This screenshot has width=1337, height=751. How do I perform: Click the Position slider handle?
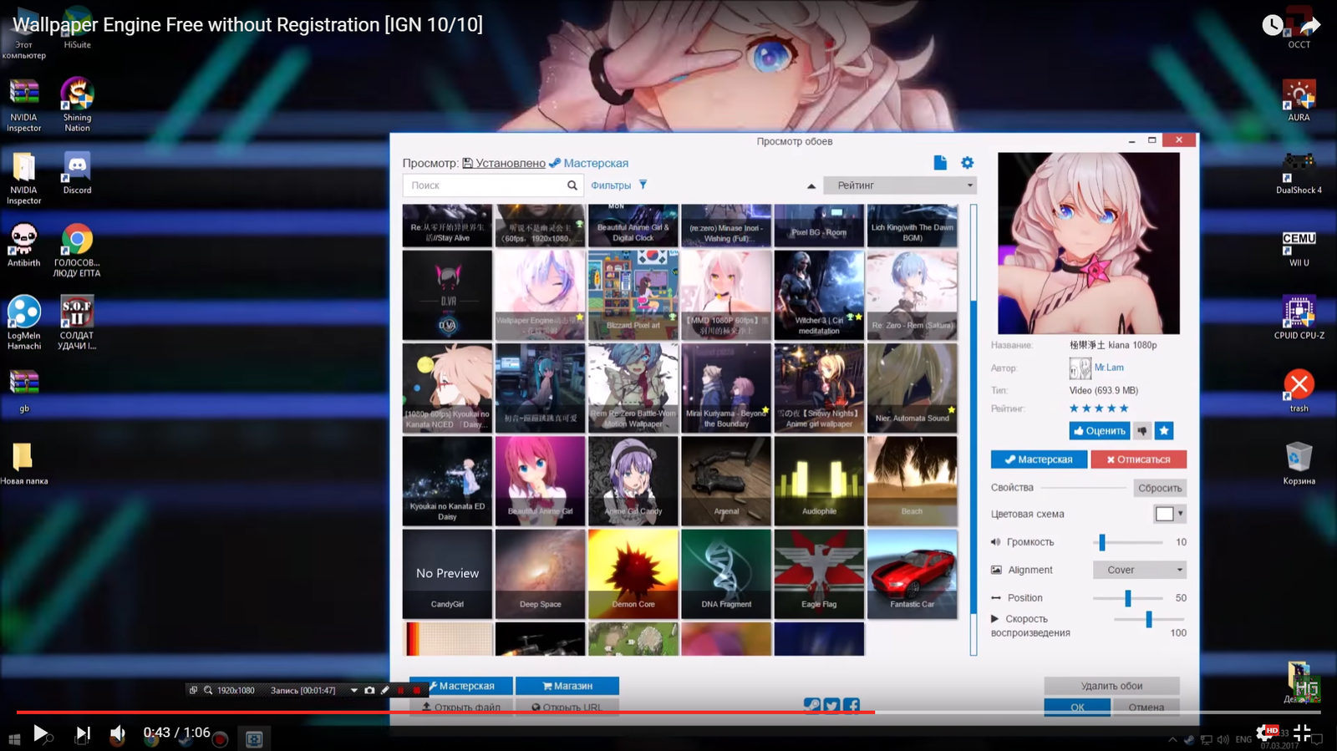(1127, 598)
